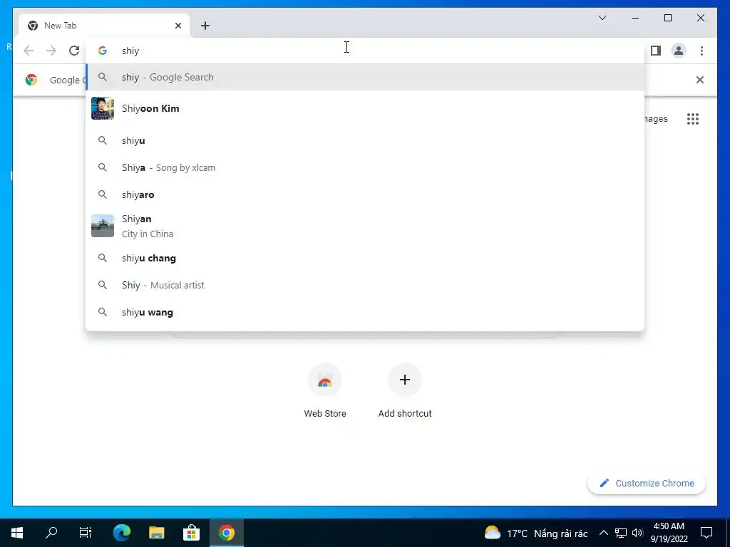Dismiss the Google Chrome info bar
Image resolution: width=730 pixels, height=547 pixels.
(700, 80)
